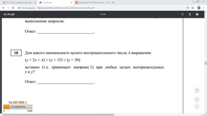Zoom in on the PDF
207x116 pixels.
click(x=197, y=99)
